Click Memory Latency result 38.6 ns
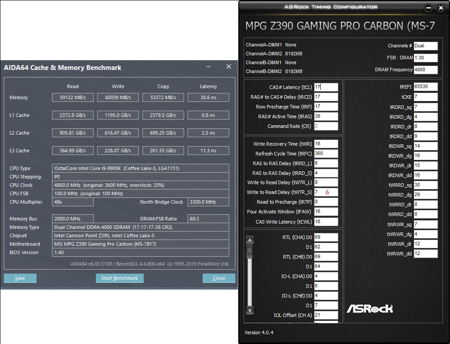Image resolution: width=450 pixels, height=344 pixels. [x=208, y=97]
